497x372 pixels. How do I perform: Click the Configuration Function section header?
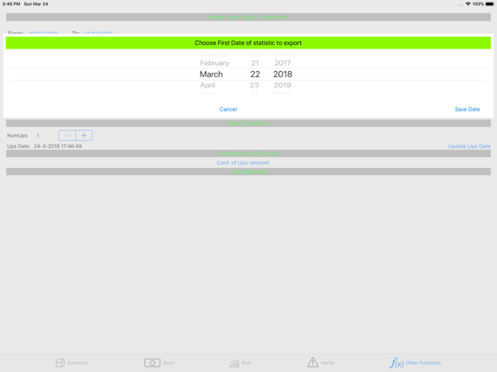(248, 154)
